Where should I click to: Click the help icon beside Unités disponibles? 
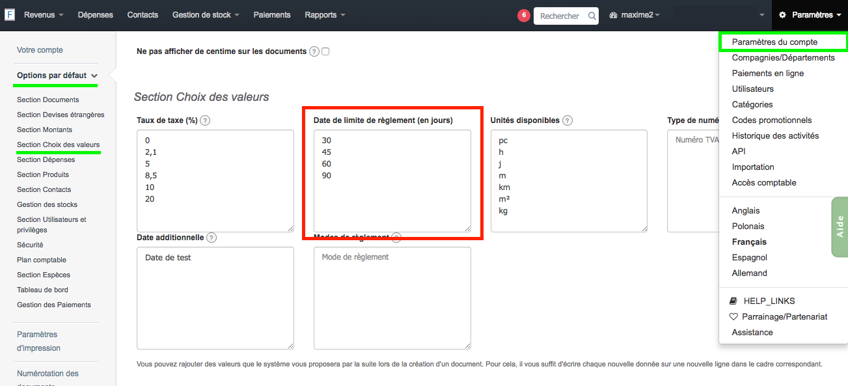click(566, 120)
